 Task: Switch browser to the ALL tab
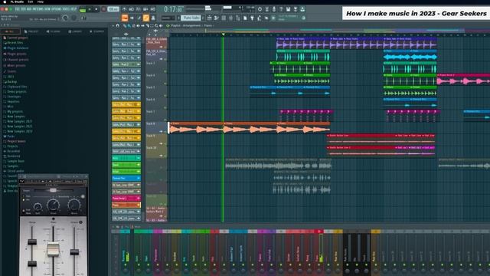(10, 31)
